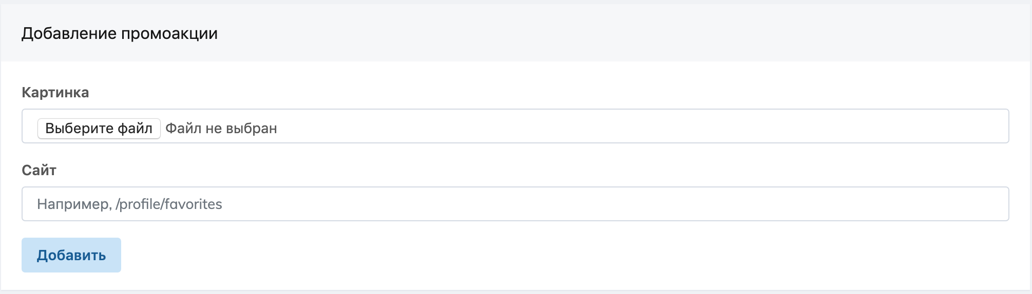
Task: Click the empty area of the file upload box
Action: (616, 127)
